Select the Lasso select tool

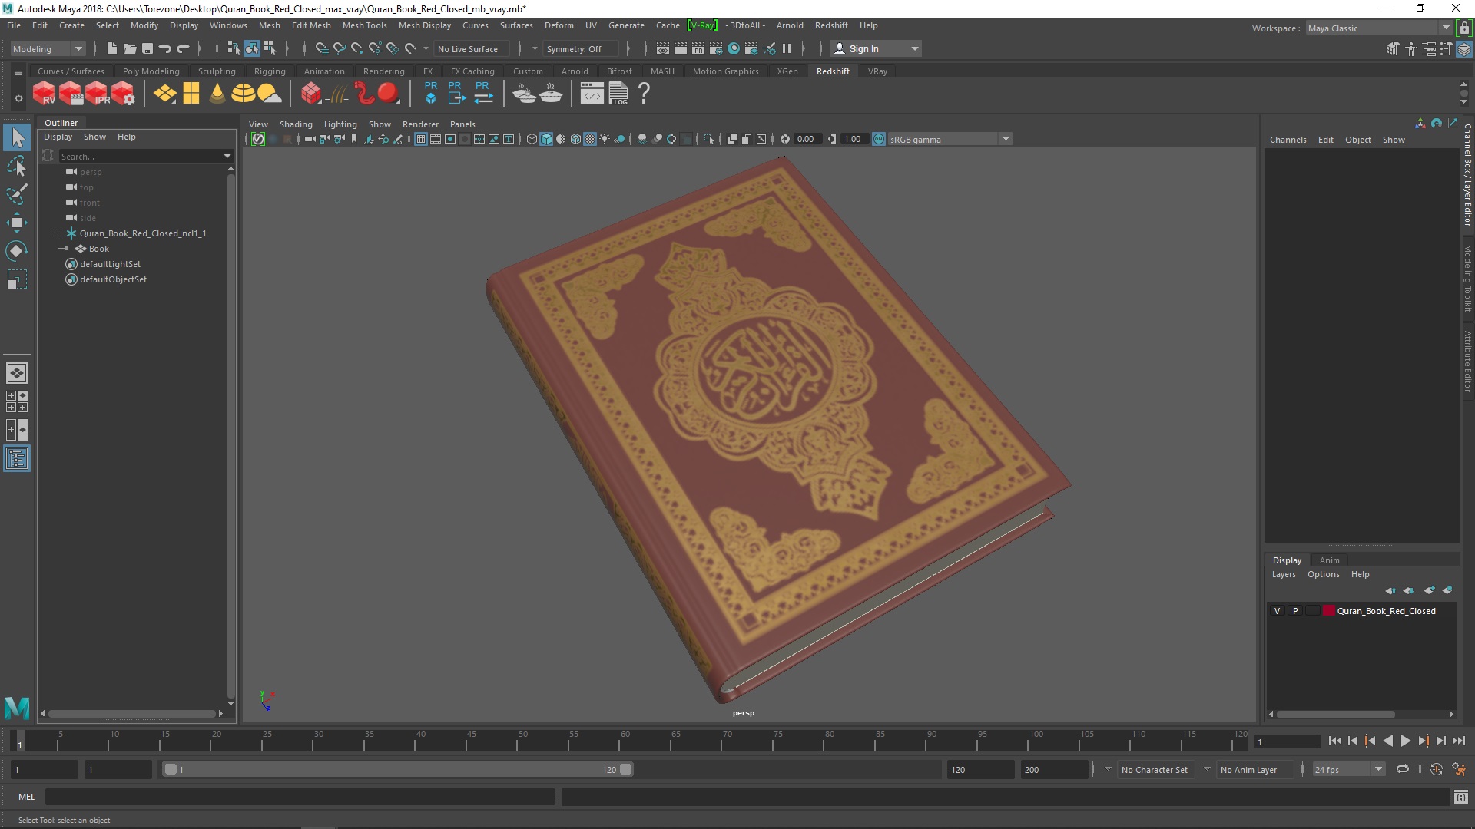pos(17,166)
